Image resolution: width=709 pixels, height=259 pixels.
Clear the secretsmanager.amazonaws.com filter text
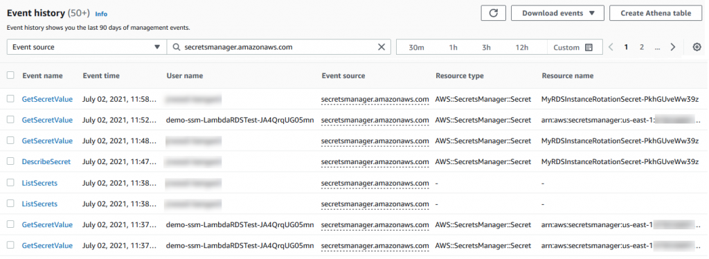point(382,47)
